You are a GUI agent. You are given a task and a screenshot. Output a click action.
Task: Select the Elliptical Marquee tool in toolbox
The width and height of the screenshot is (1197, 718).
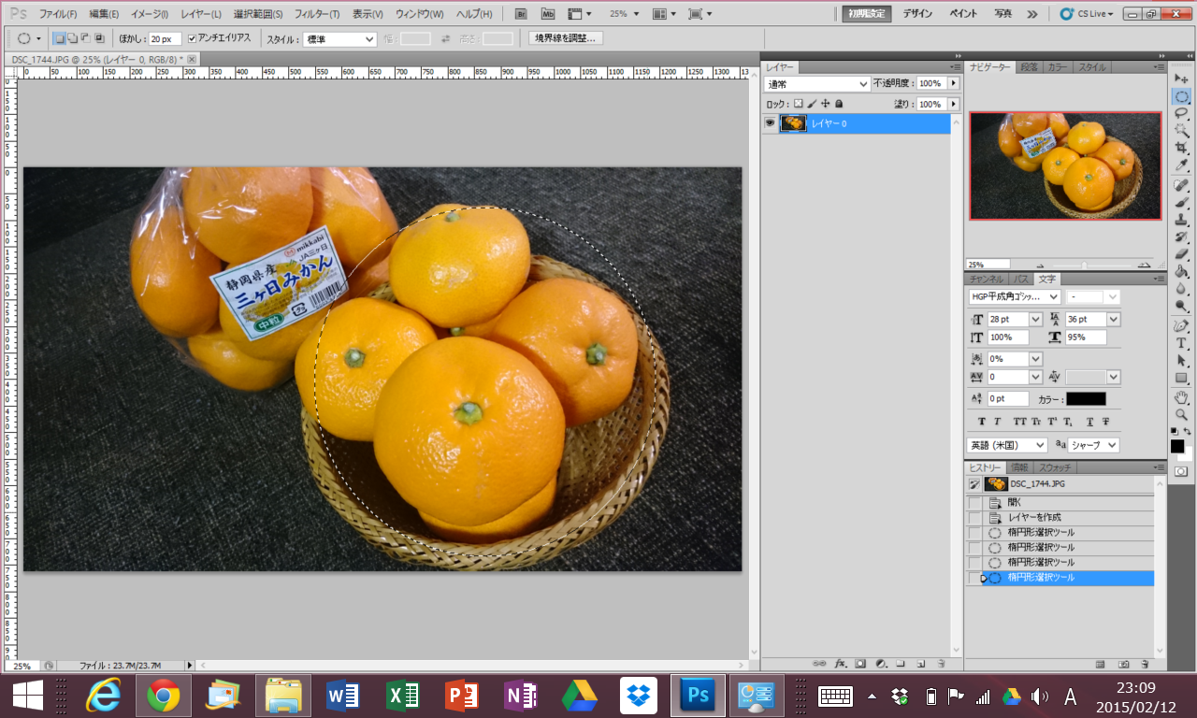pos(1181,96)
